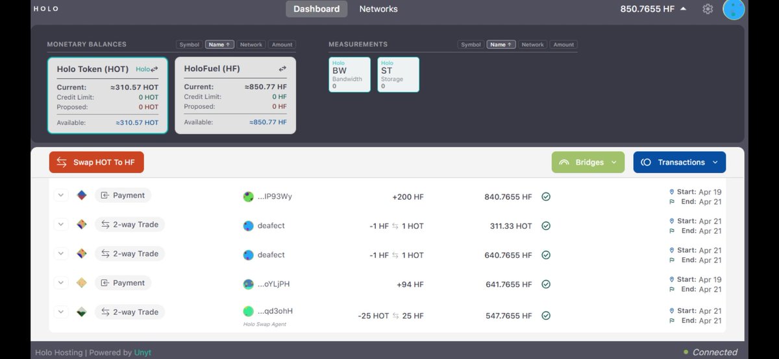
Task: Click the Start pin icon in +200 HF row
Action: coord(672,192)
